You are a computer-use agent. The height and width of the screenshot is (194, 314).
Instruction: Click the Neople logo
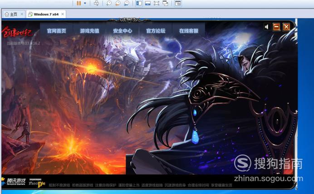click(37, 183)
